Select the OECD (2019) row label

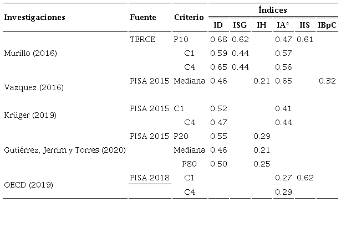point(28,184)
